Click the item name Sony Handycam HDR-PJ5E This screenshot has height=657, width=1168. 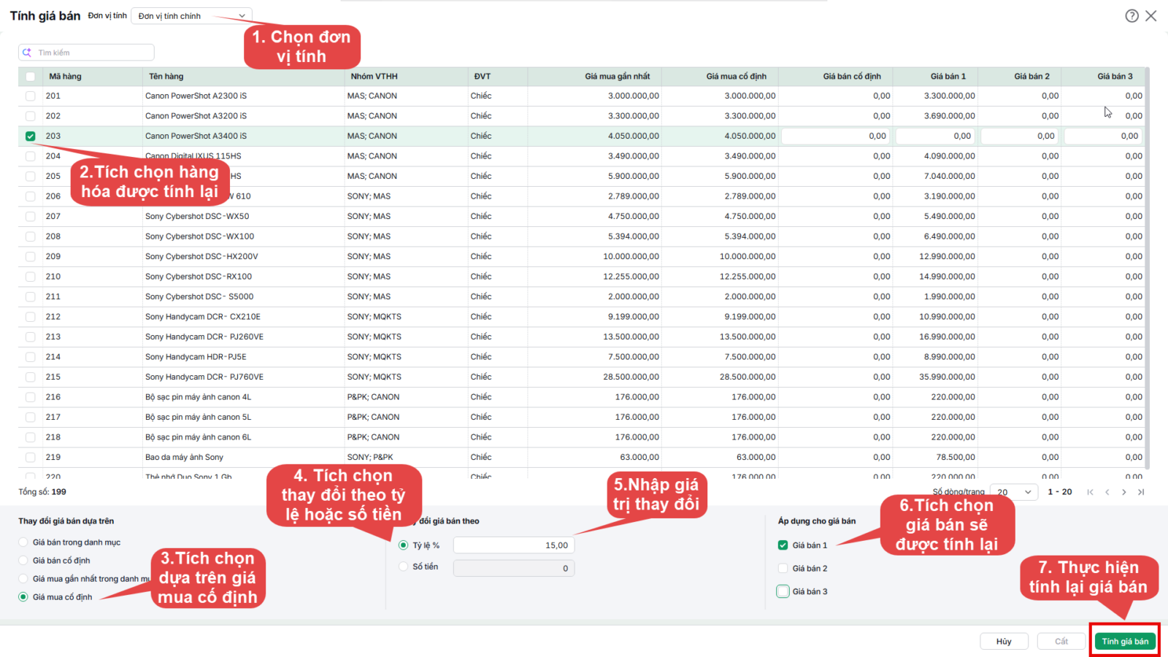click(x=196, y=357)
